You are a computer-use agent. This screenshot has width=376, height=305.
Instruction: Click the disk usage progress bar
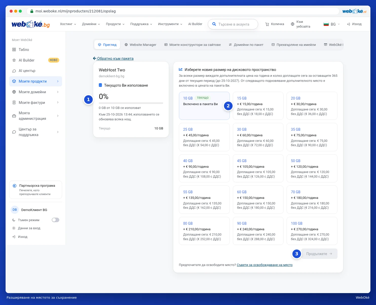click(131, 103)
